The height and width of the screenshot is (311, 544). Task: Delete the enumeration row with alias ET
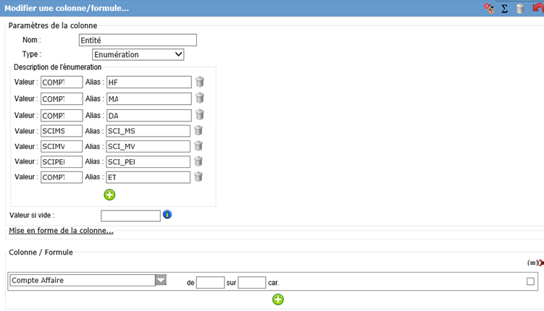[198, 176]
